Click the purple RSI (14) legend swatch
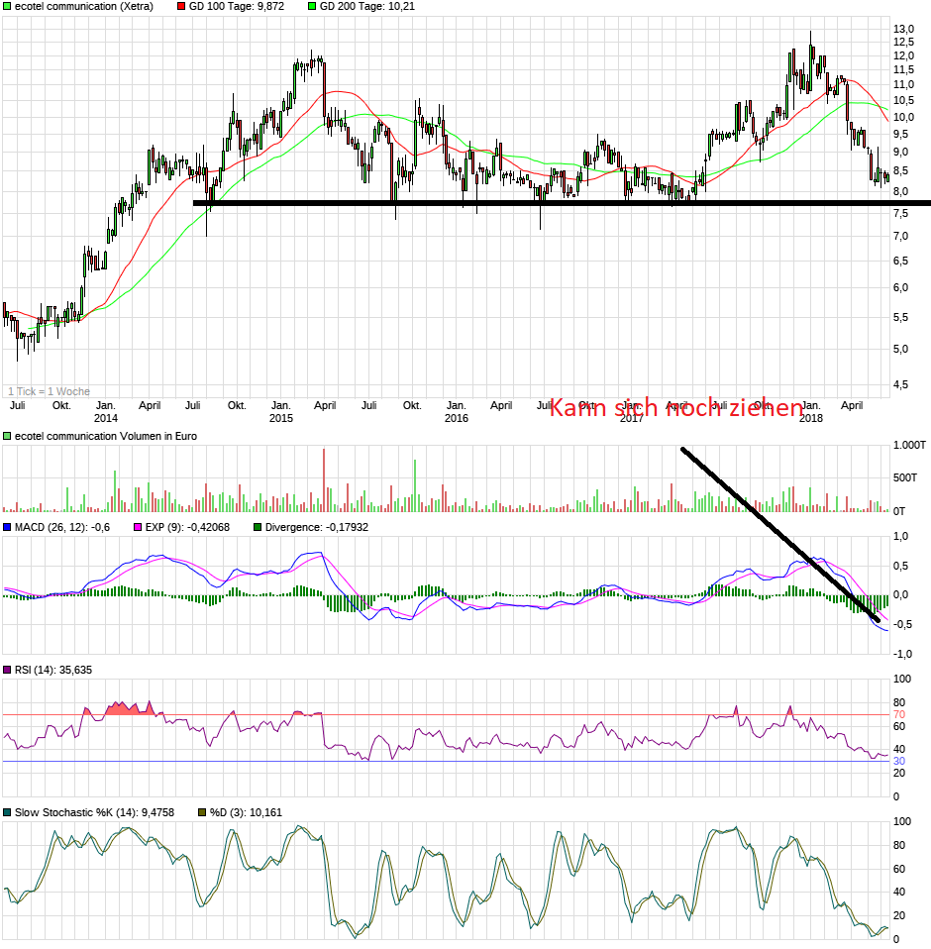 pos(7,671)
